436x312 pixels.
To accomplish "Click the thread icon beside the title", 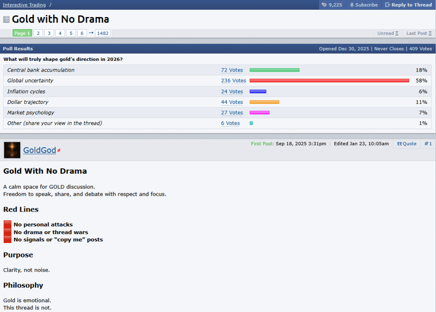I will [x=6, y=20].
